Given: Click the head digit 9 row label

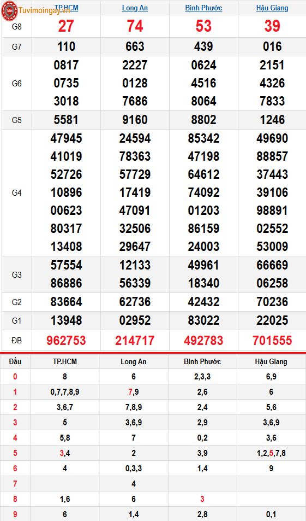Looking at the screenshot, I should tap(15, 514).
